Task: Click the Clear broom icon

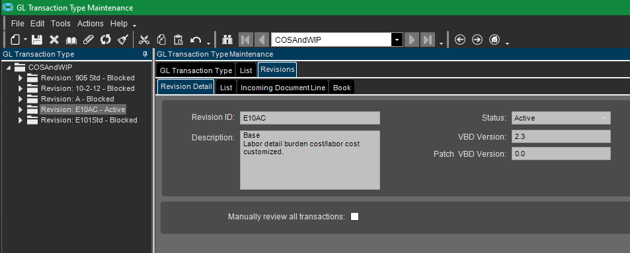Action: coord(122,40)
